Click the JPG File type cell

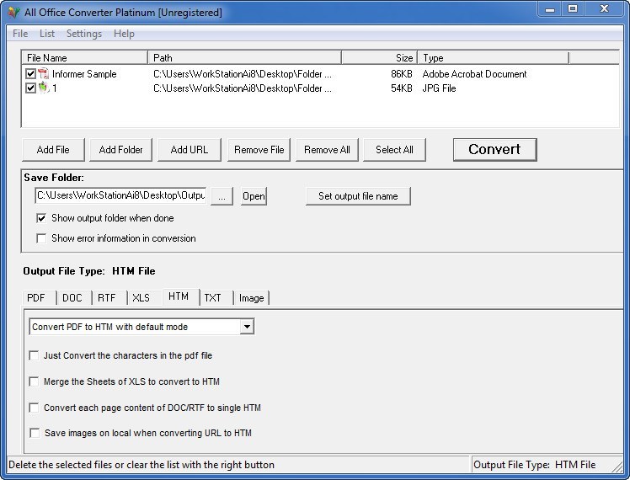[439, 88]
